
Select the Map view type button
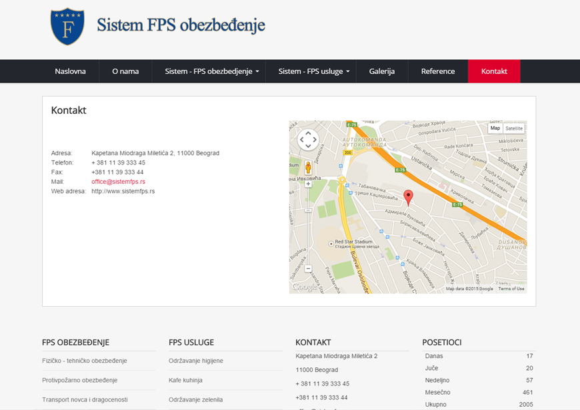[495, 128]
